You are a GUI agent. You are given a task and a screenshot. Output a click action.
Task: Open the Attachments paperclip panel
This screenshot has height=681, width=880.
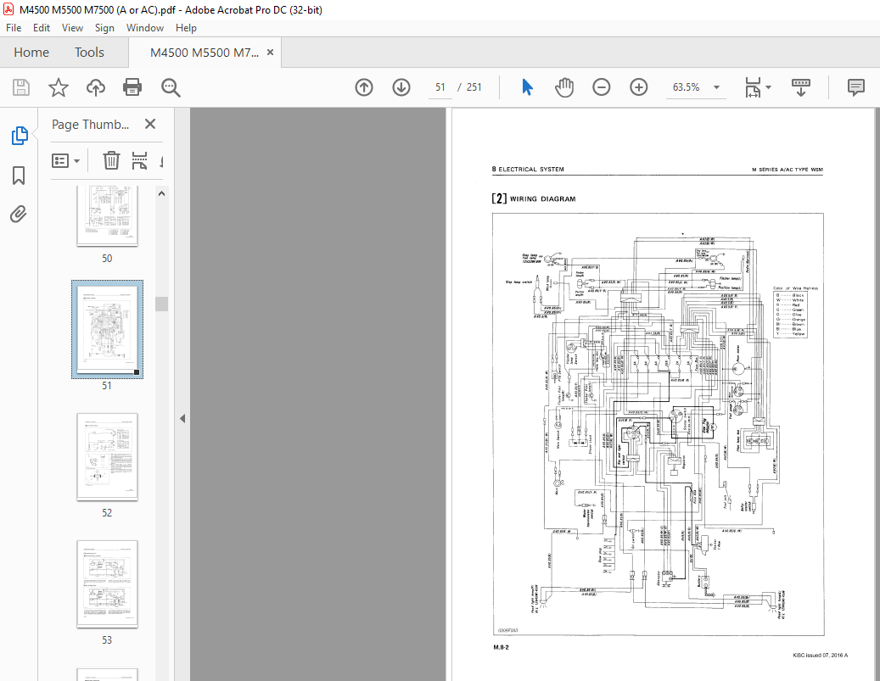19,214
